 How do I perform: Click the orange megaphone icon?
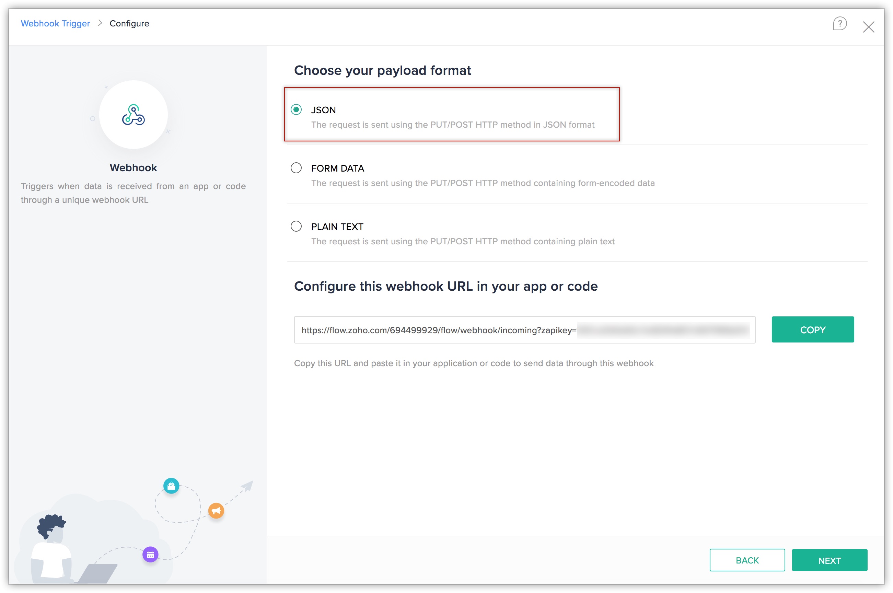pos(216,511)
